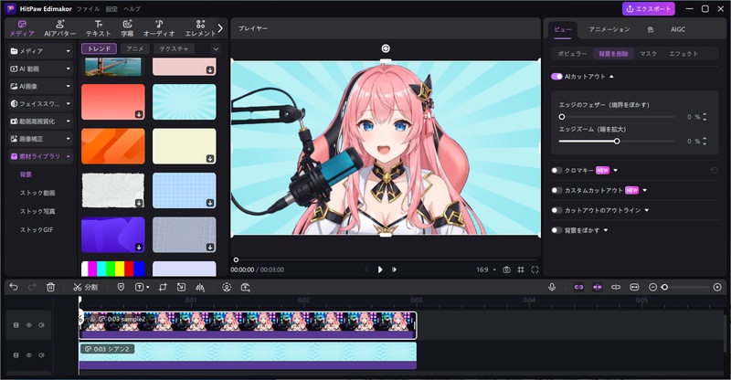Image resolution: width=731 pixels, height=380 pixels.
Task: Open the ヘルプ menu
Action: pos(132,9)
